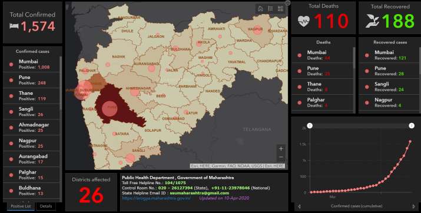
Task: Reset map to default home extent
Action: (260, 9)
